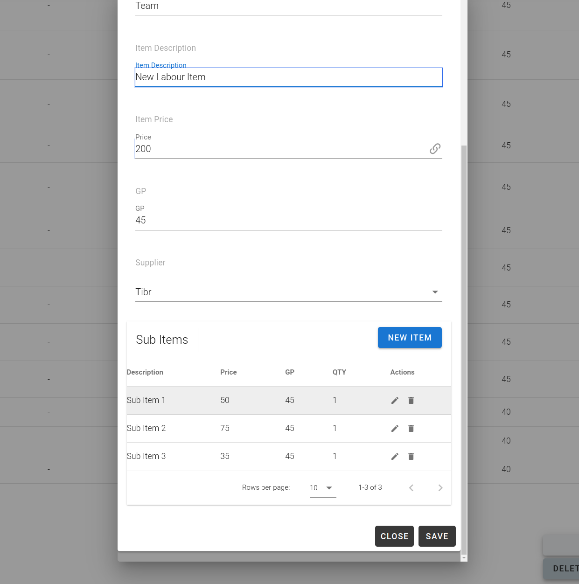Viewport: 579px width, 584px height.
Task: Sort sub items by Description column
Action: pos(145,372)
